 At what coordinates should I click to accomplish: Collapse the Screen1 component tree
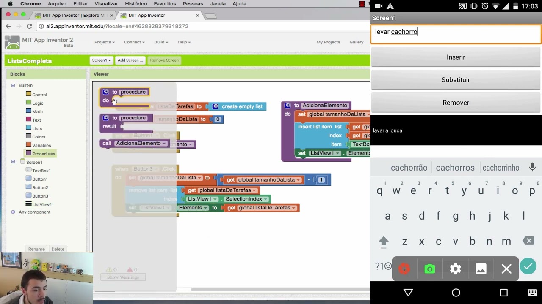(x=13, y=161)
